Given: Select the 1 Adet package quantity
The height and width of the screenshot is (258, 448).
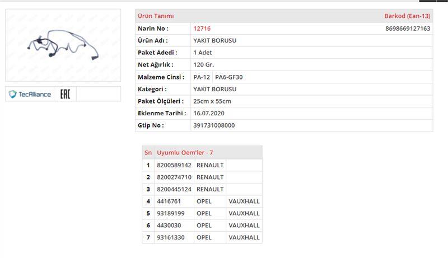Looking at the screenshot, I should 203,53.
